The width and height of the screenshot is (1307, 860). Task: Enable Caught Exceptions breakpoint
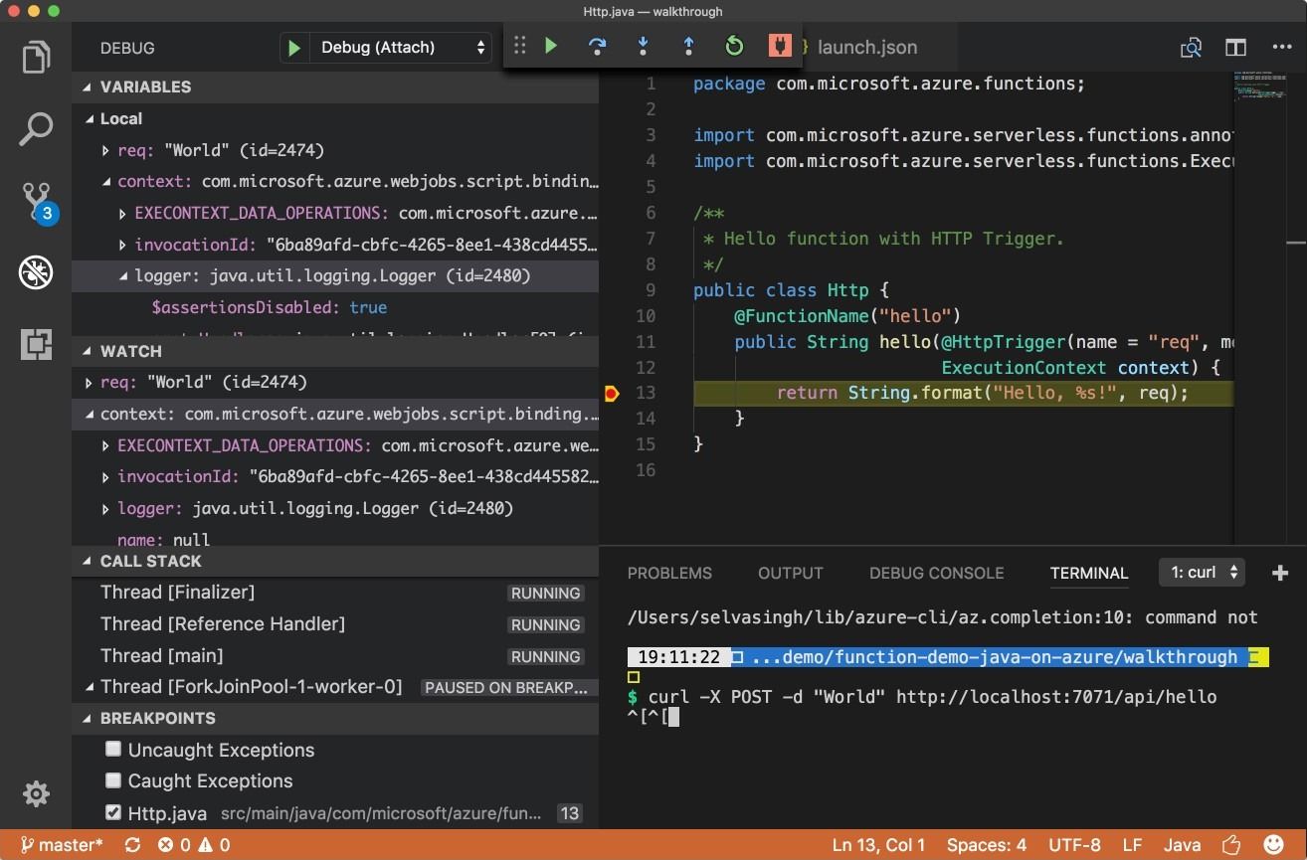[x=113, y=780]
